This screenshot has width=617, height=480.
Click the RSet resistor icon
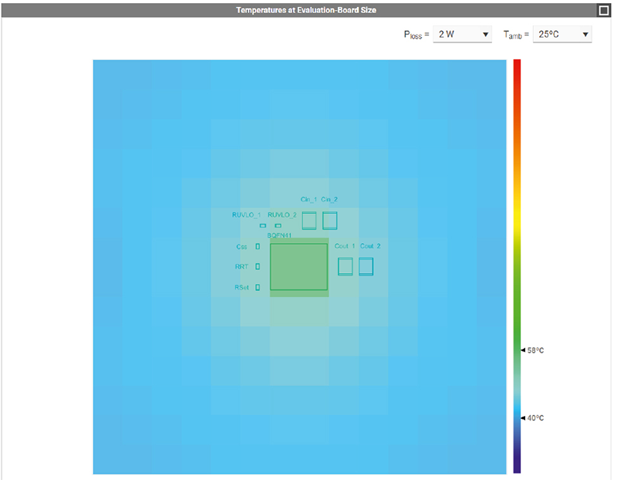(258, 287)
